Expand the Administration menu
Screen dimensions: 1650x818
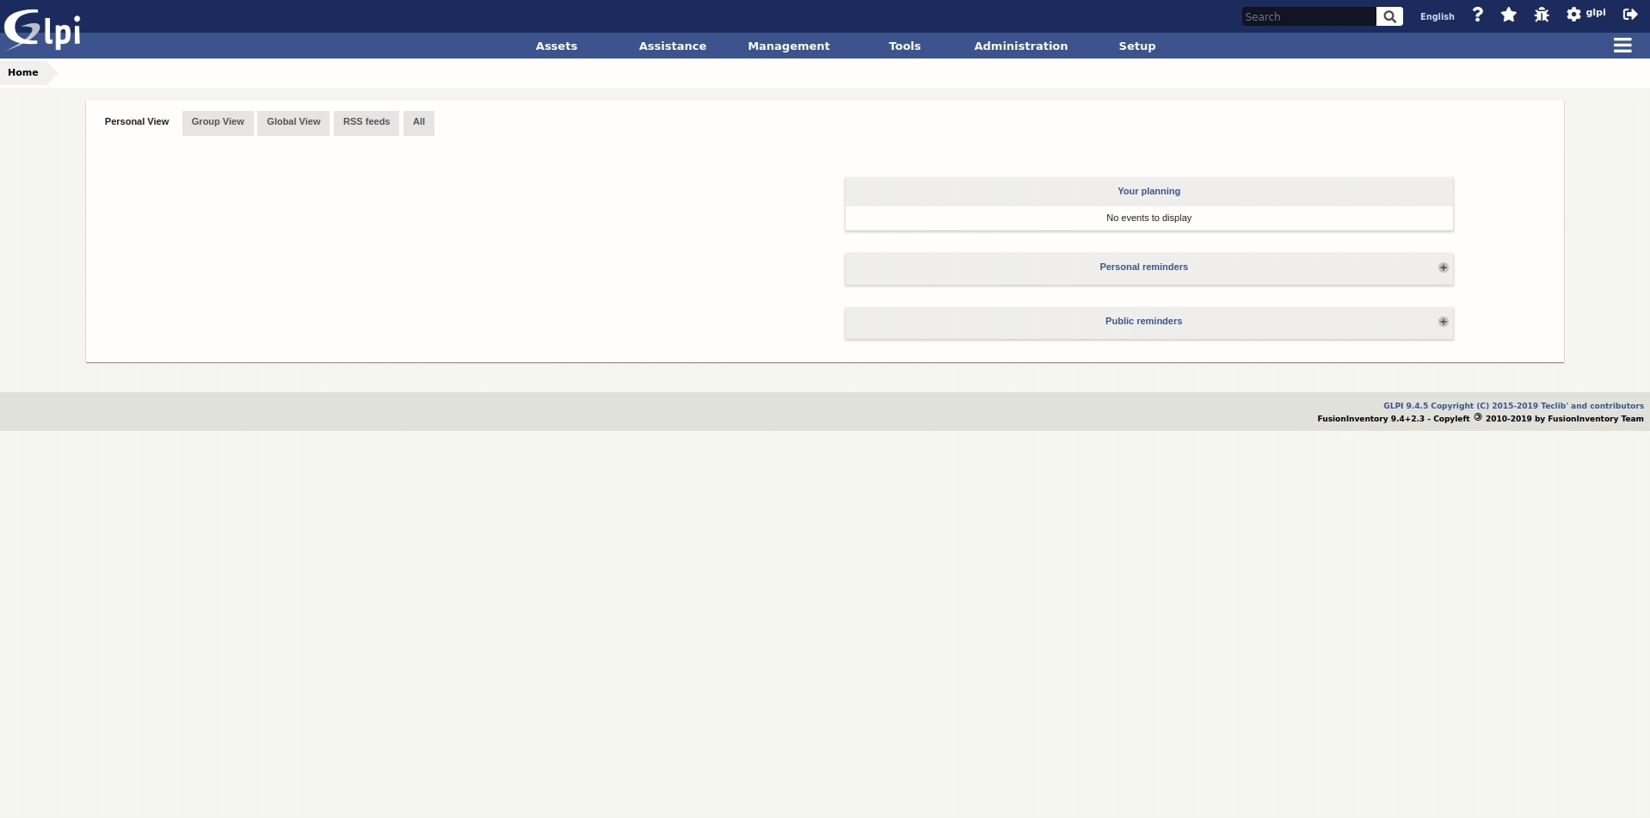click(1020, 46)
